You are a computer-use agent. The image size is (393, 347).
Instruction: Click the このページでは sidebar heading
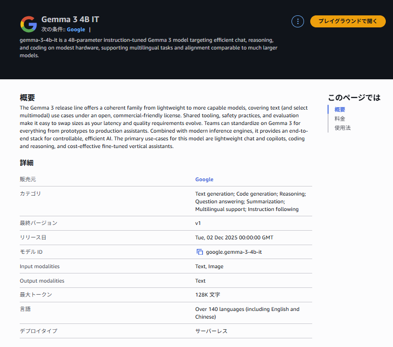click(x=354, y=98)
